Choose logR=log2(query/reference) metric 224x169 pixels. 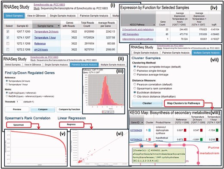click(x=6, y=93)
